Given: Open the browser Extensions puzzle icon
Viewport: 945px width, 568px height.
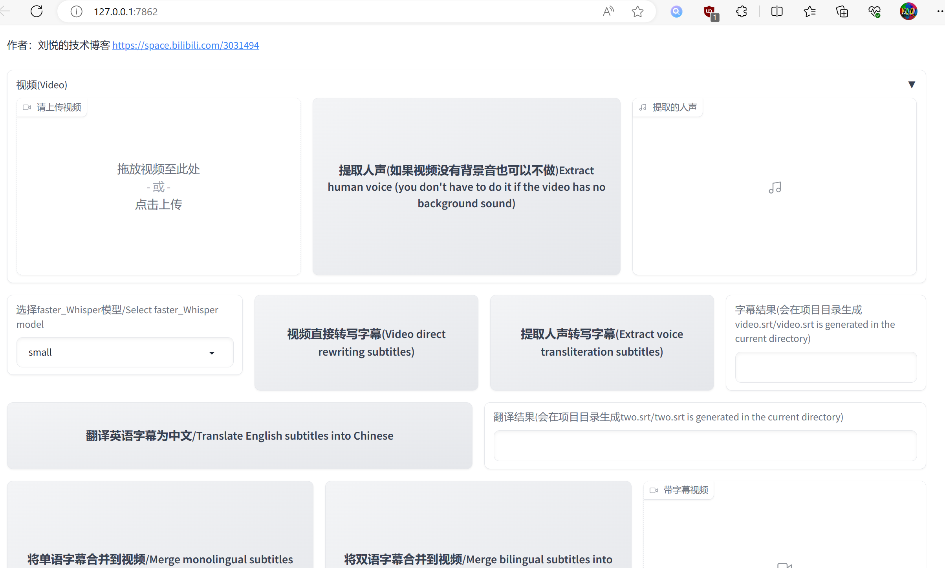Looking at the screenshot, I should click(742, 12).
